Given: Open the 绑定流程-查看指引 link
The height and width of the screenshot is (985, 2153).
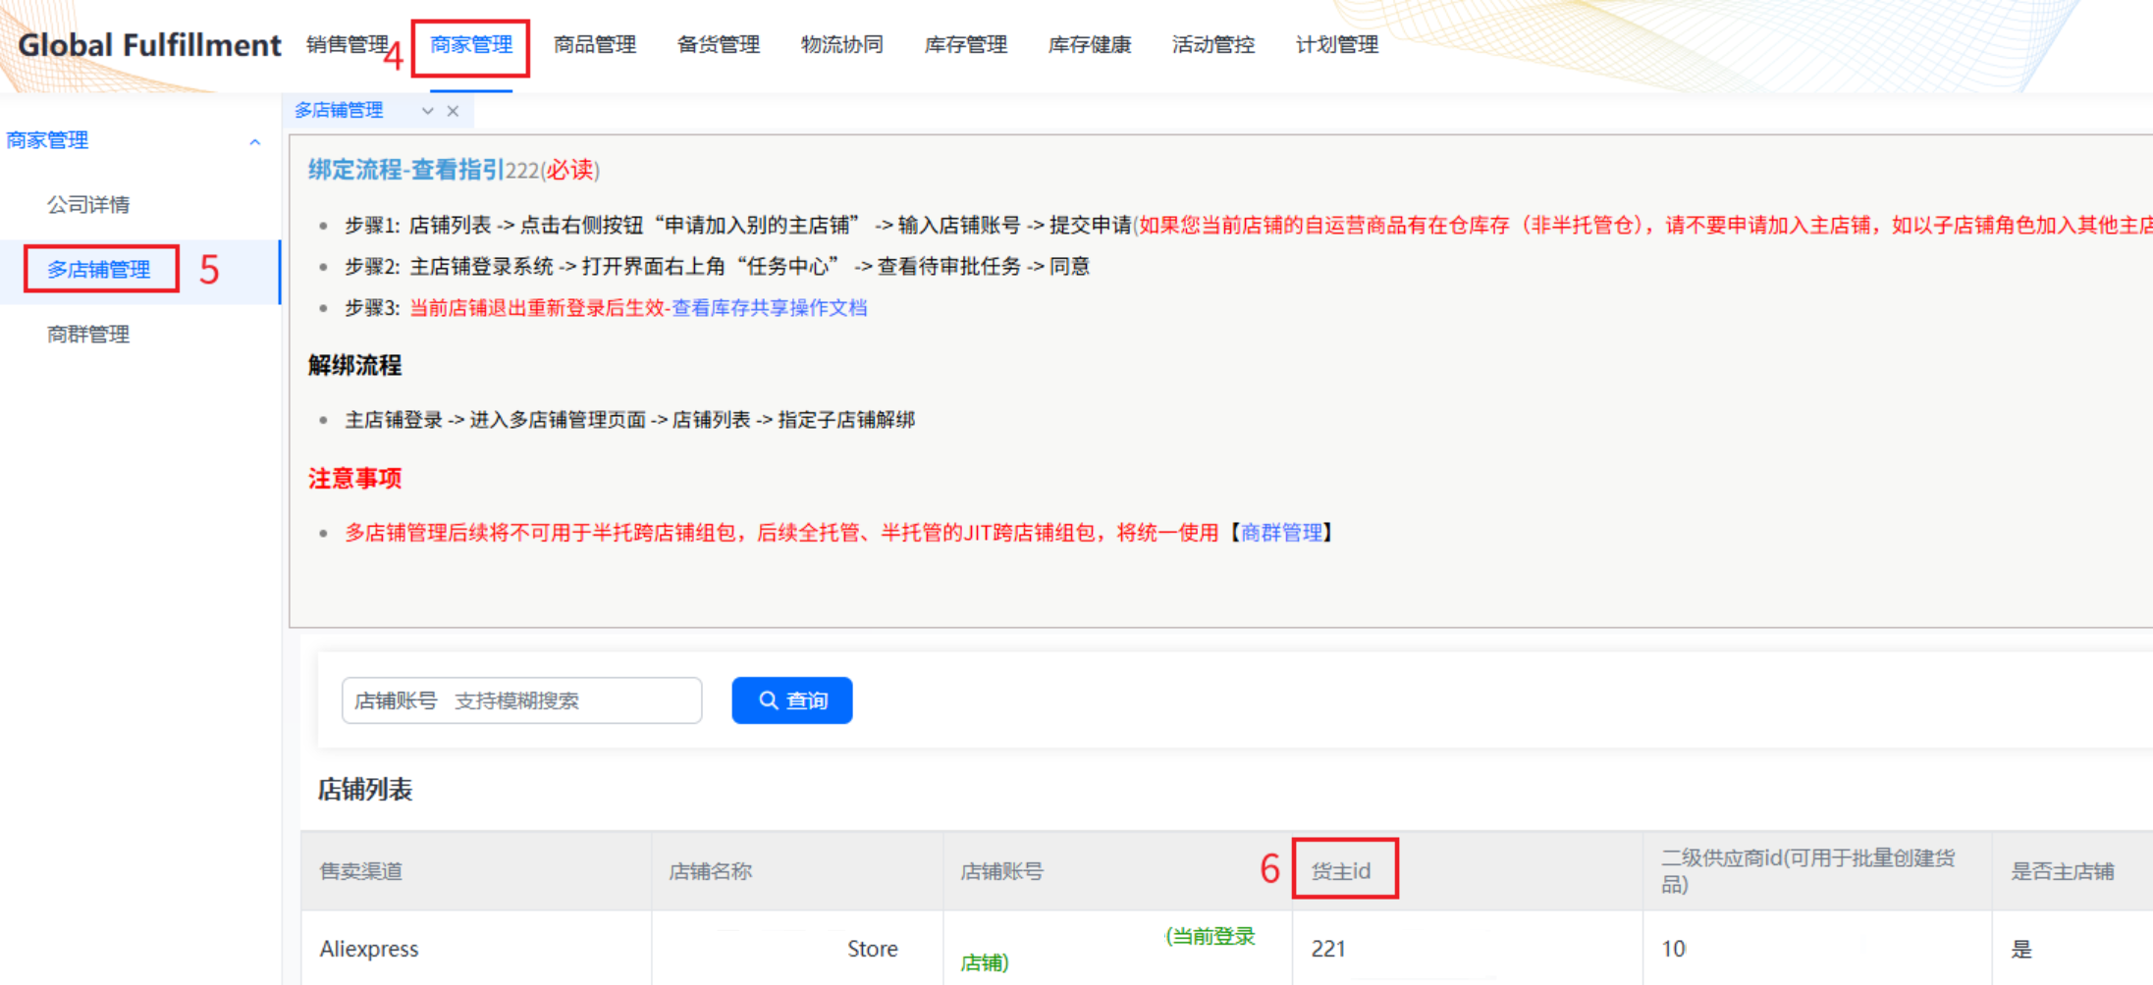Looking at the screenshot, I should pyautogui.click(x=405, y=170).
